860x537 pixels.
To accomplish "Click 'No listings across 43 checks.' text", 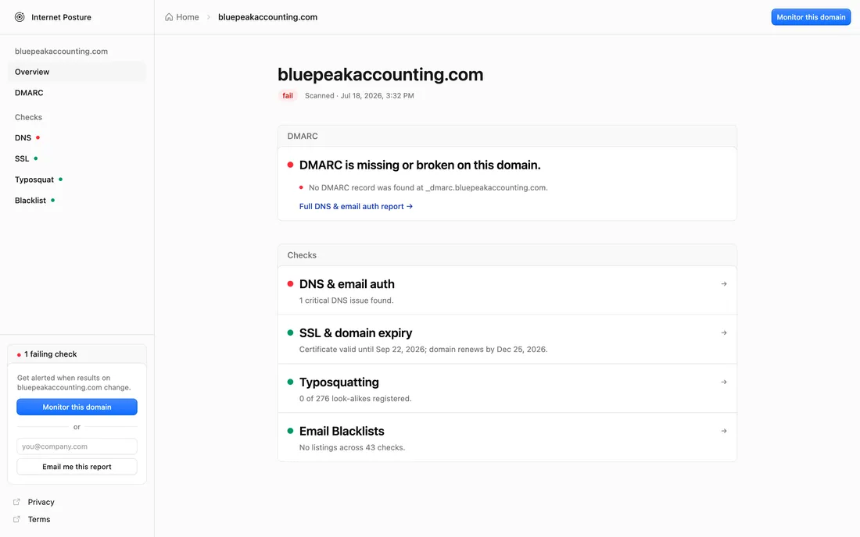I will click(352, 447).
